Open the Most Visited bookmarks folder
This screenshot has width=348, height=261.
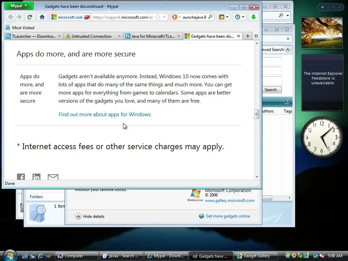20,28
